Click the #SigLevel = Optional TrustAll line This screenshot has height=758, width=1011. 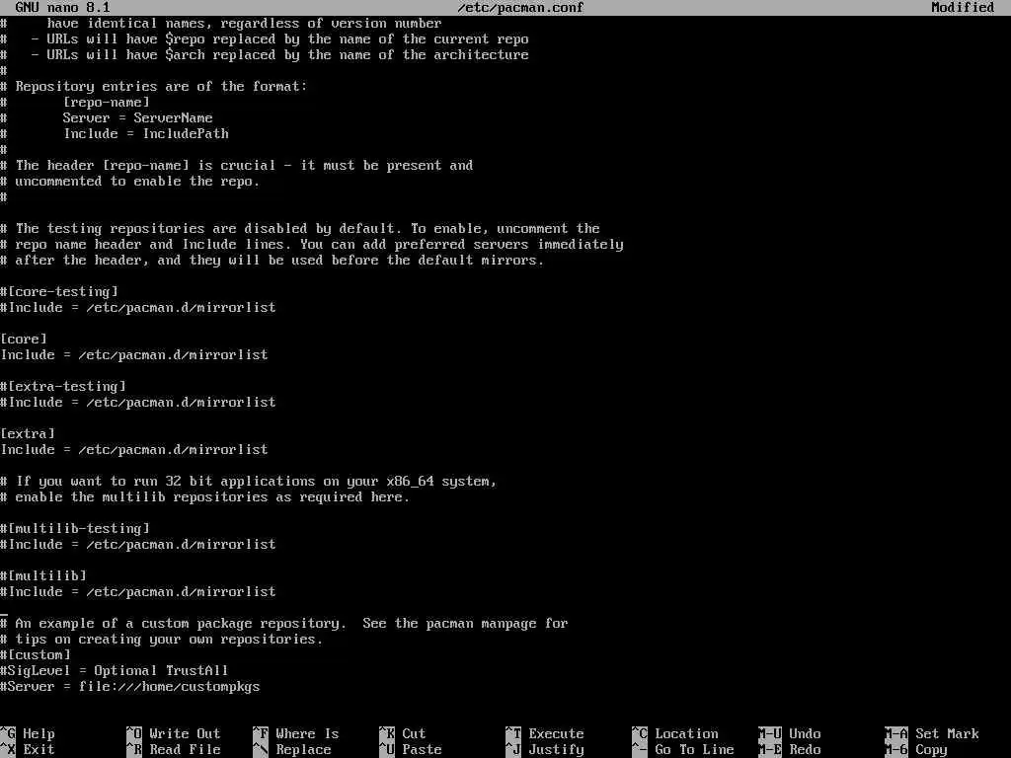(115, 670)
